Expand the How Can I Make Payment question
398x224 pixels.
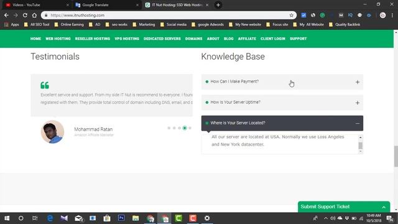pyautogui.click(x=282, y=82)
